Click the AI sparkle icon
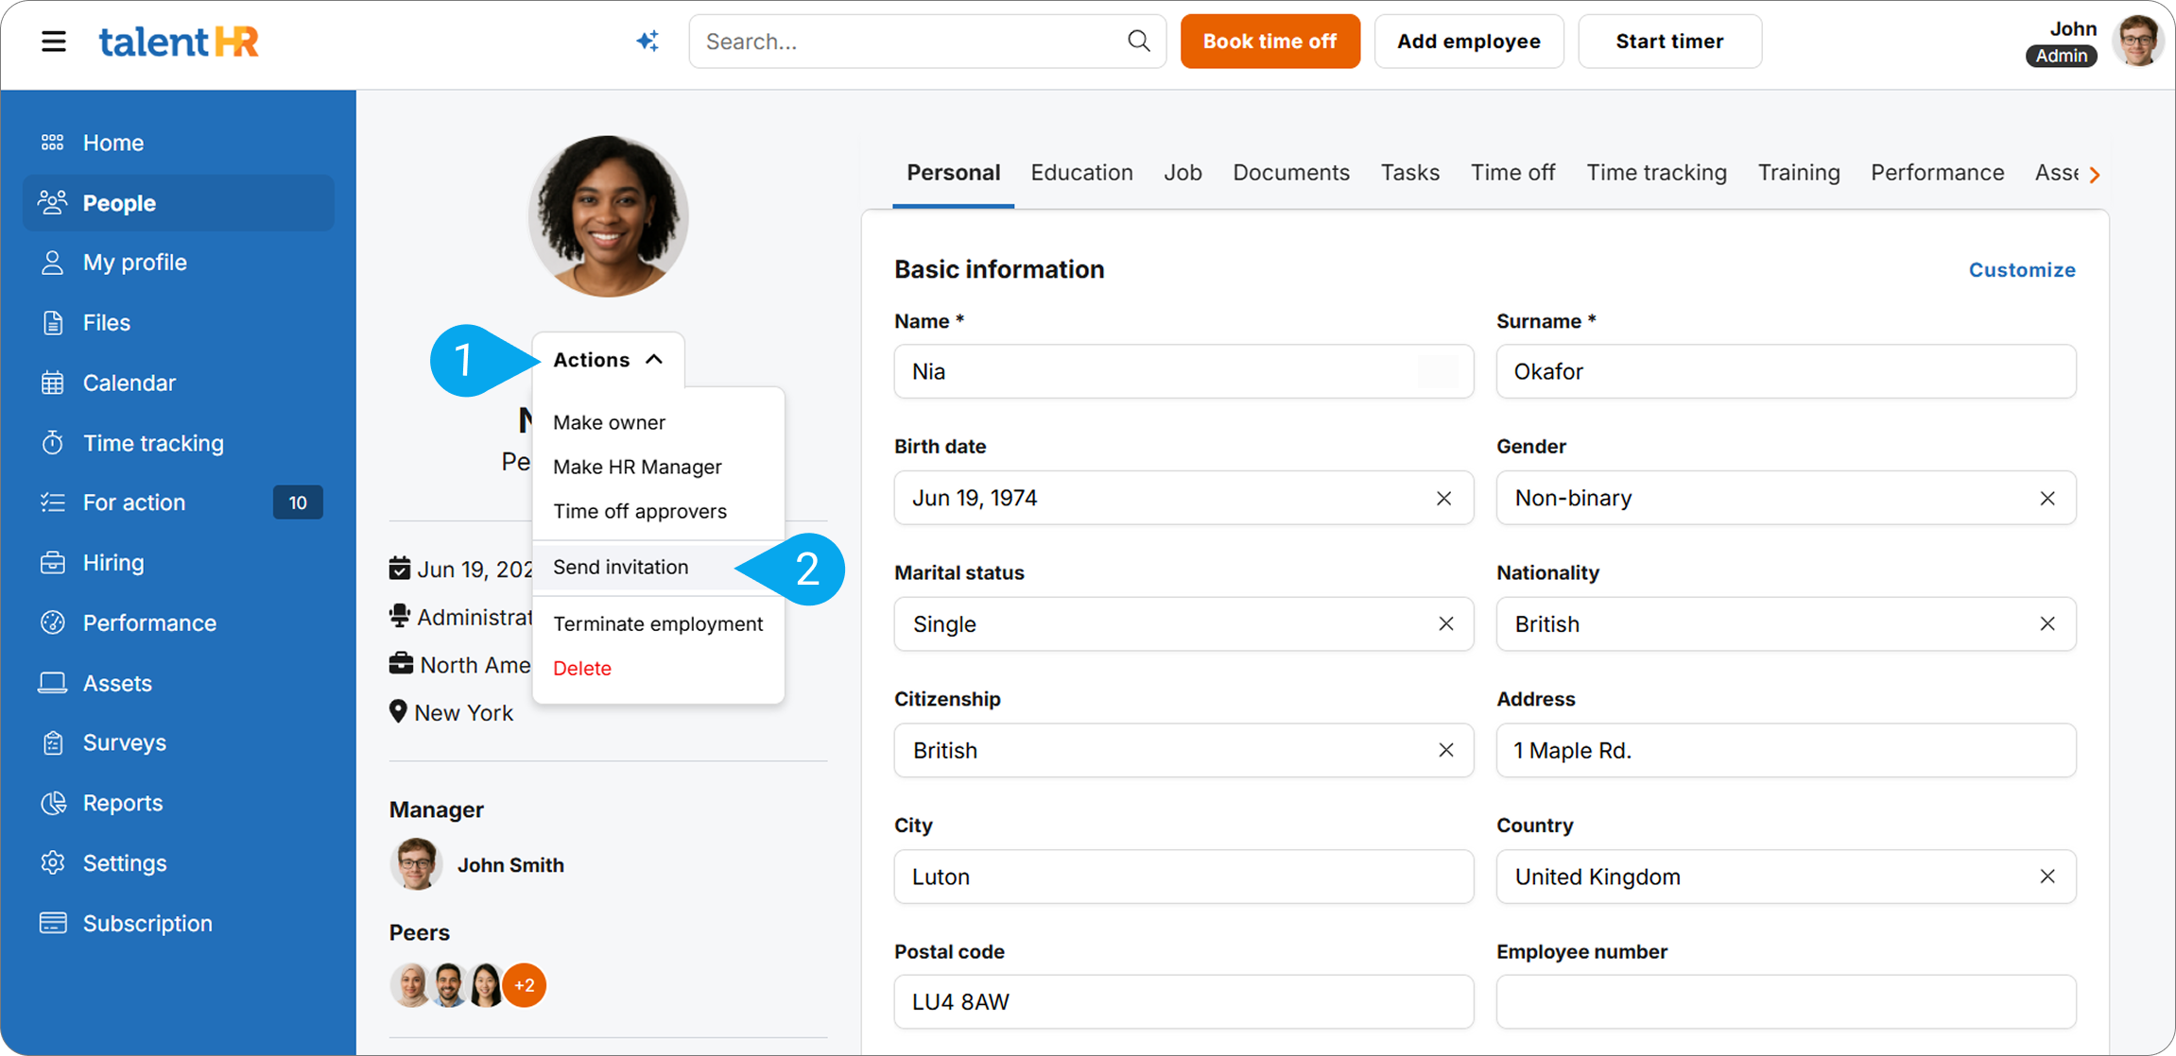This screenshot has height=1056, width=2176. [648, 42]
